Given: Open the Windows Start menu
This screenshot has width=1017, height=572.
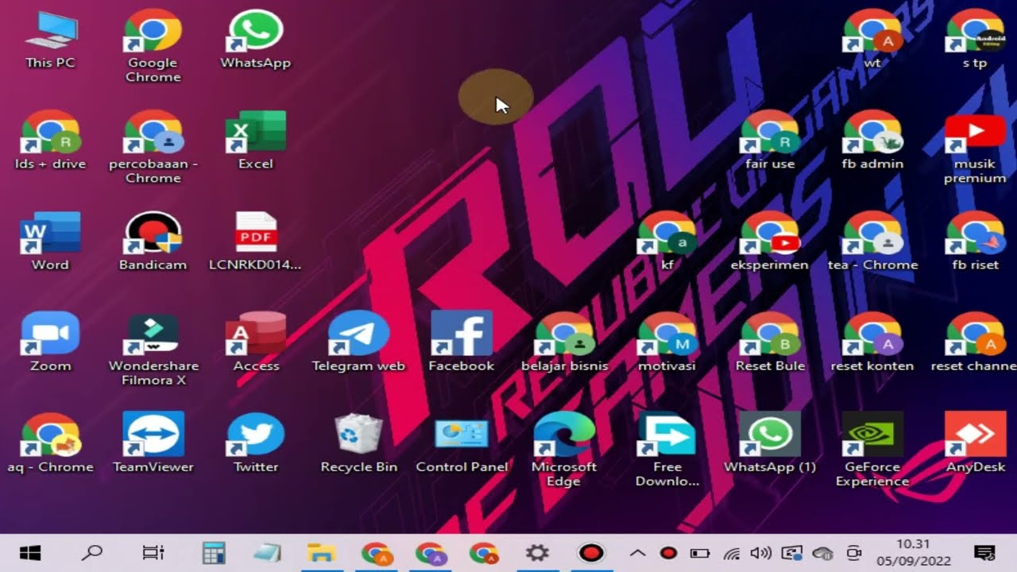Looking at the screenshot, I should (x=30, y=553).
